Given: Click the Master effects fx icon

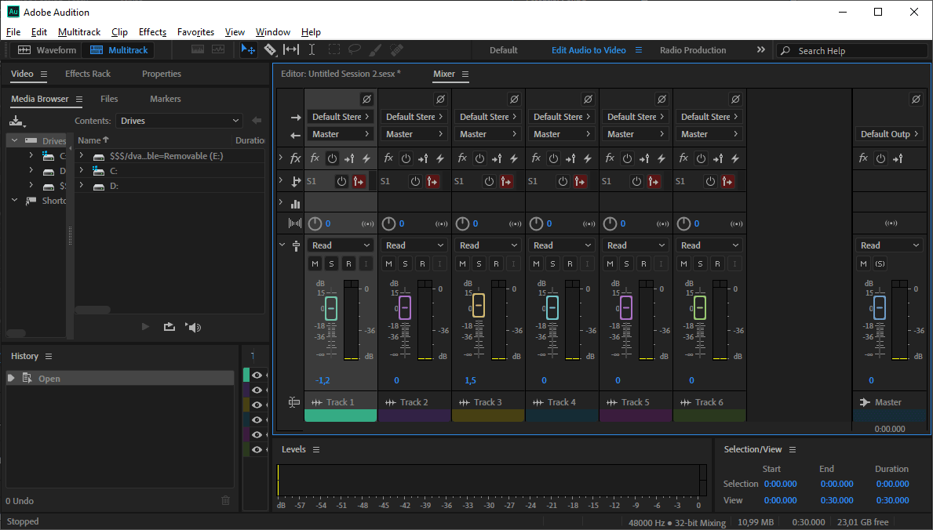Looking at the screenshot, I should (x=863, y=158).
